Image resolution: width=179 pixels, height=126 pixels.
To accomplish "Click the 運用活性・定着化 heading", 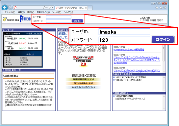I will (84, 76).
